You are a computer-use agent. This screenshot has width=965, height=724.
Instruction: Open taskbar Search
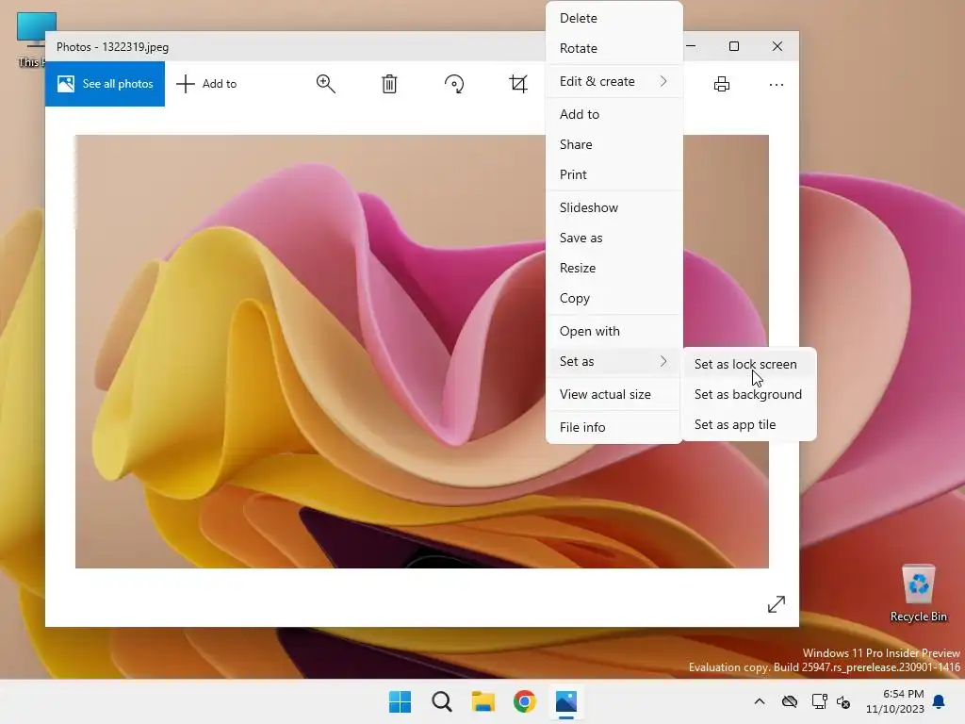pyautogui.click(x=441, y=701)
